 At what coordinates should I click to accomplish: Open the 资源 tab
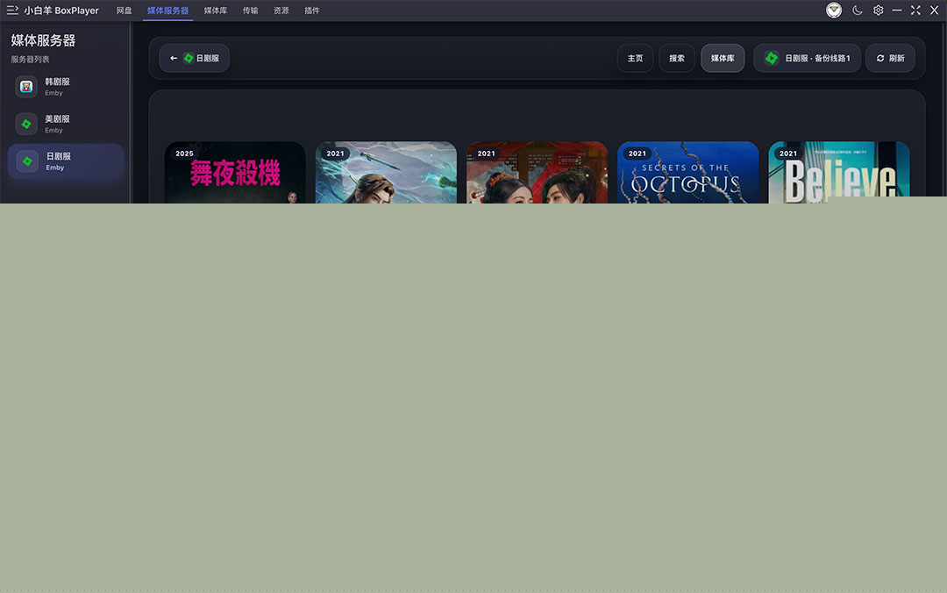[x=281, y=11]
